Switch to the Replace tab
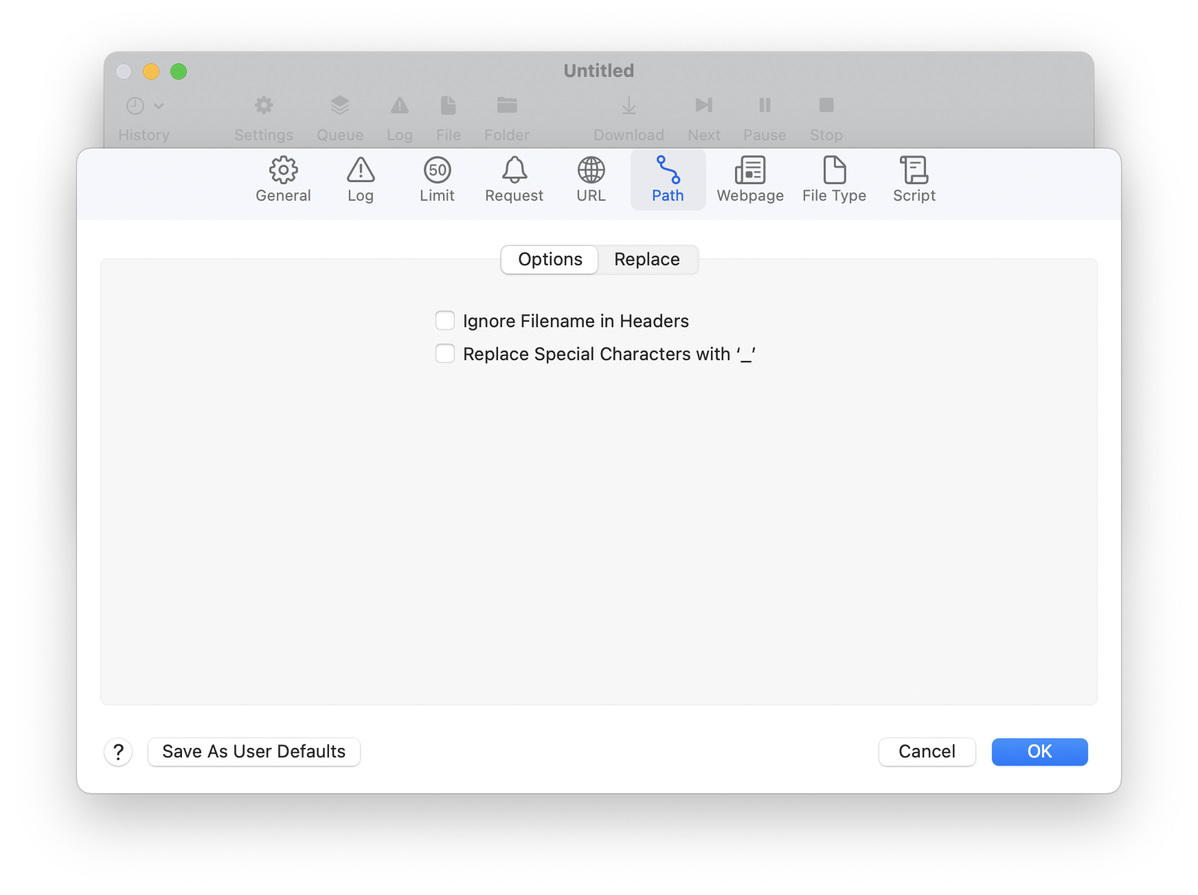 (x=646, y=259)
